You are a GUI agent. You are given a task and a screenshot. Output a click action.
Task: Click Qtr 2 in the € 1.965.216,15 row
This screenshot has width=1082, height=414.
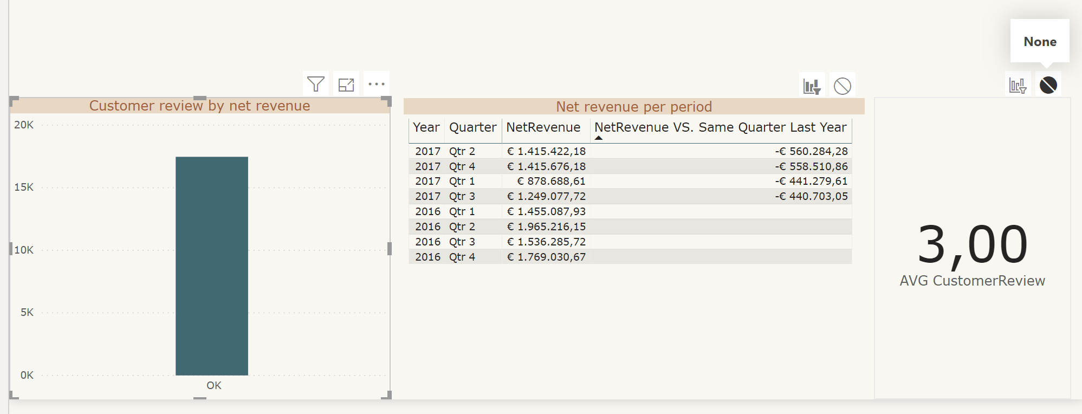point(462,227)
